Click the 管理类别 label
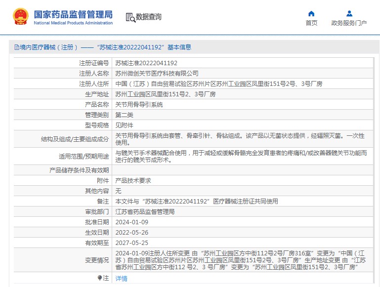 [x=97, y=115]
